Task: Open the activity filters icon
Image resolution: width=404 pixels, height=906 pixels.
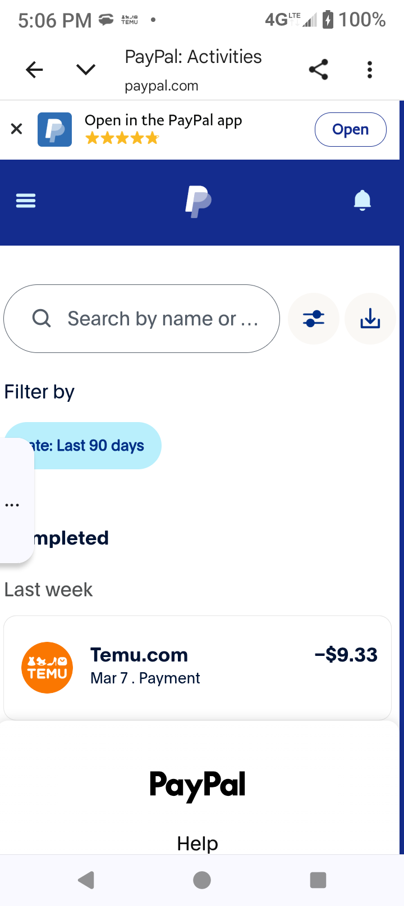Action: pyautogui.click(x=314, y=319)
